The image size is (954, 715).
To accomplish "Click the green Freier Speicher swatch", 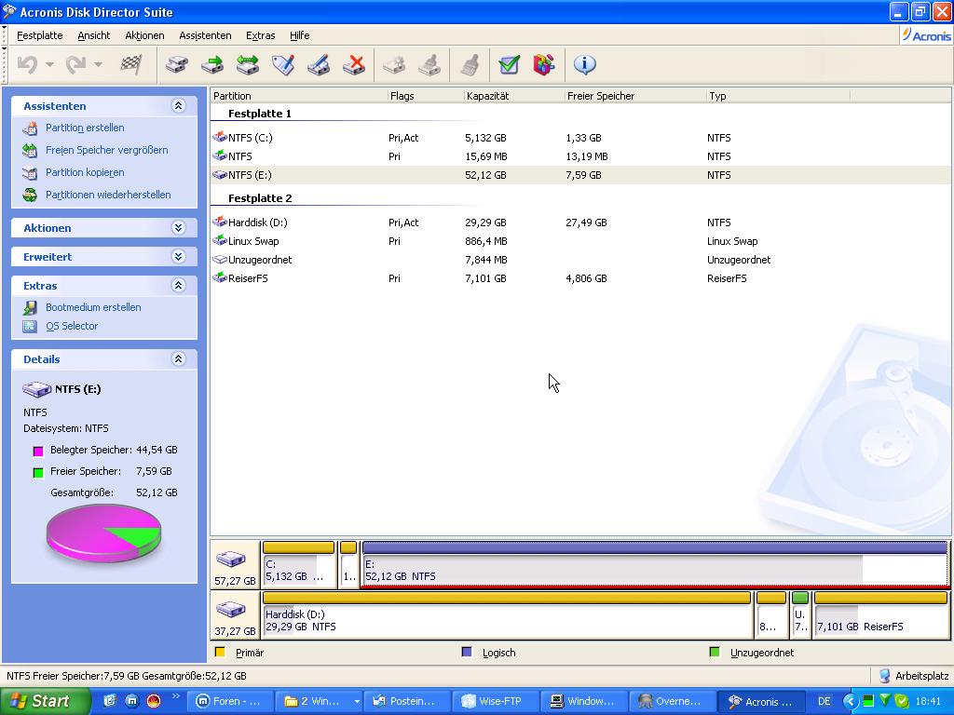I will pyautogui.click(x=38, y=472).
